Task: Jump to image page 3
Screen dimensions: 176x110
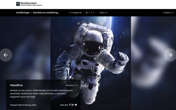Action: [89, 13]
